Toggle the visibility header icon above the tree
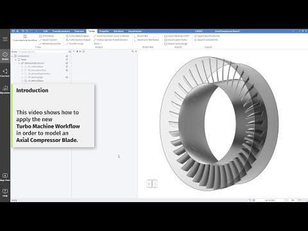This screenshot has width=308, height=231. [x=70, y=52]
